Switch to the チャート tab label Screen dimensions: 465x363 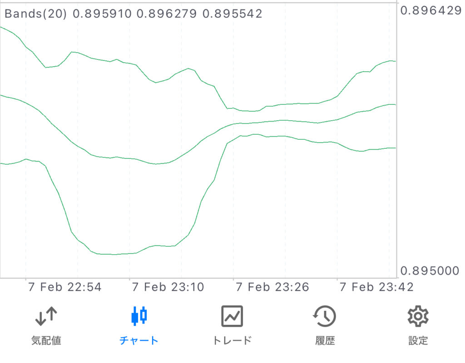pyautogui.click(x=139, y=340)
